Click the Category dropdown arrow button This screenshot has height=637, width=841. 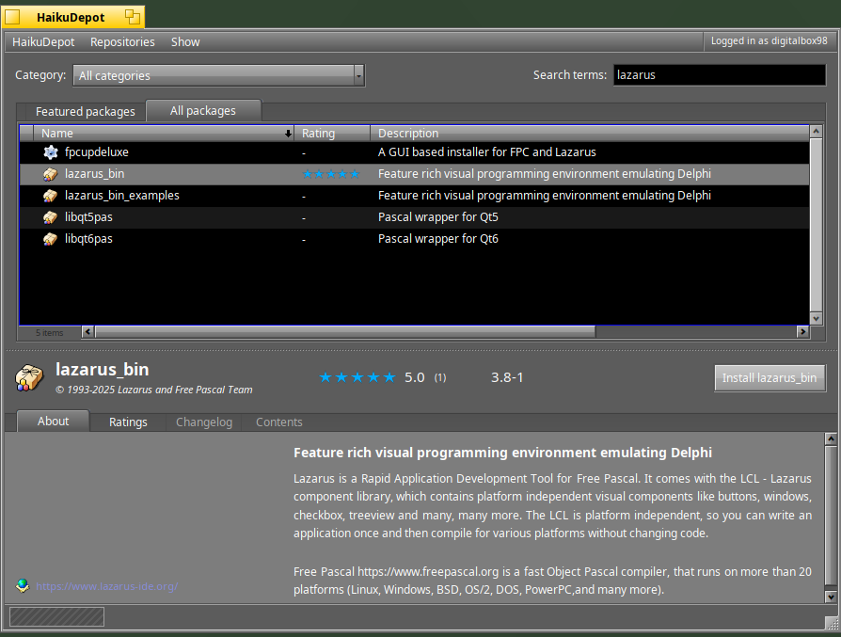[359, 75]
